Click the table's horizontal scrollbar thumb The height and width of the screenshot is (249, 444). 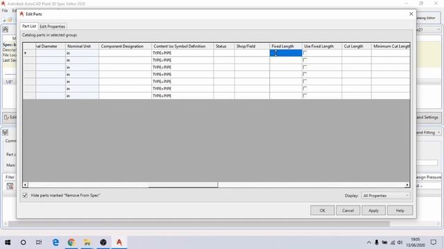click(x=183, y=185)
